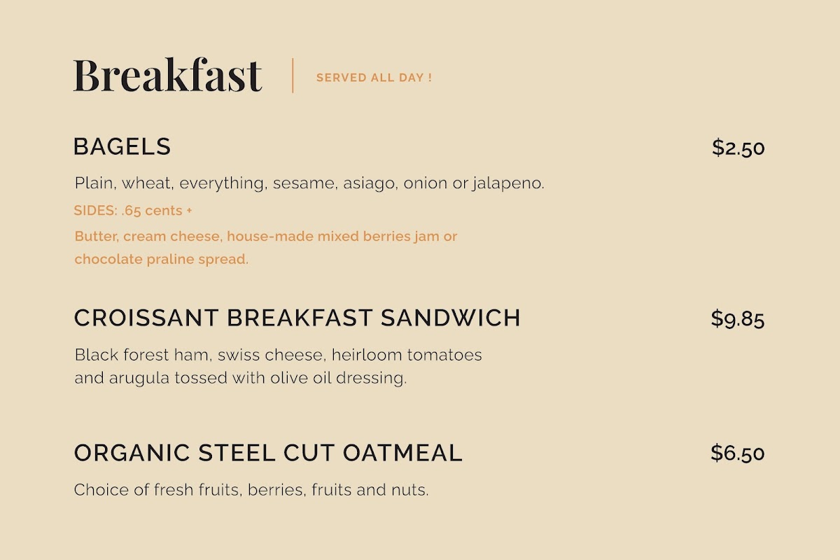Click the SIDES: .65 cents text

(x=127, y=210)
